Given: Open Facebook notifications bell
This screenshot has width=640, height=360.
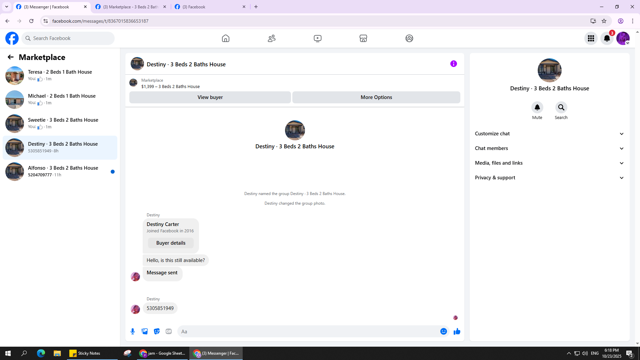Looking at the screenshot, I should click(x=607, y=38).
